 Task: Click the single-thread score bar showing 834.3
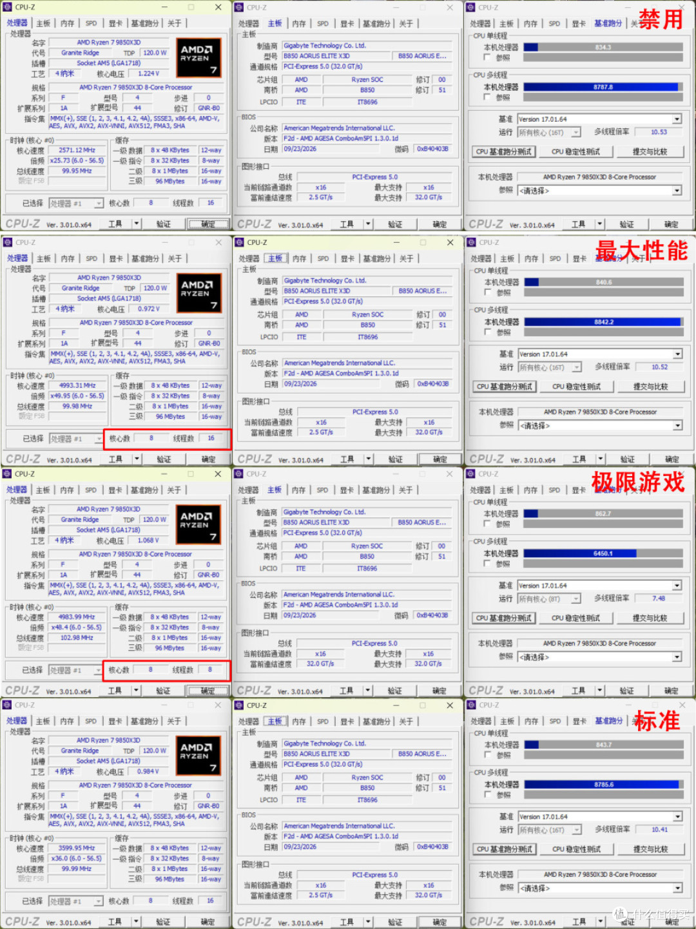[x=602, y=47]
